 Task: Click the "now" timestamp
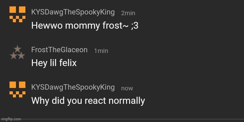point(127,88)
